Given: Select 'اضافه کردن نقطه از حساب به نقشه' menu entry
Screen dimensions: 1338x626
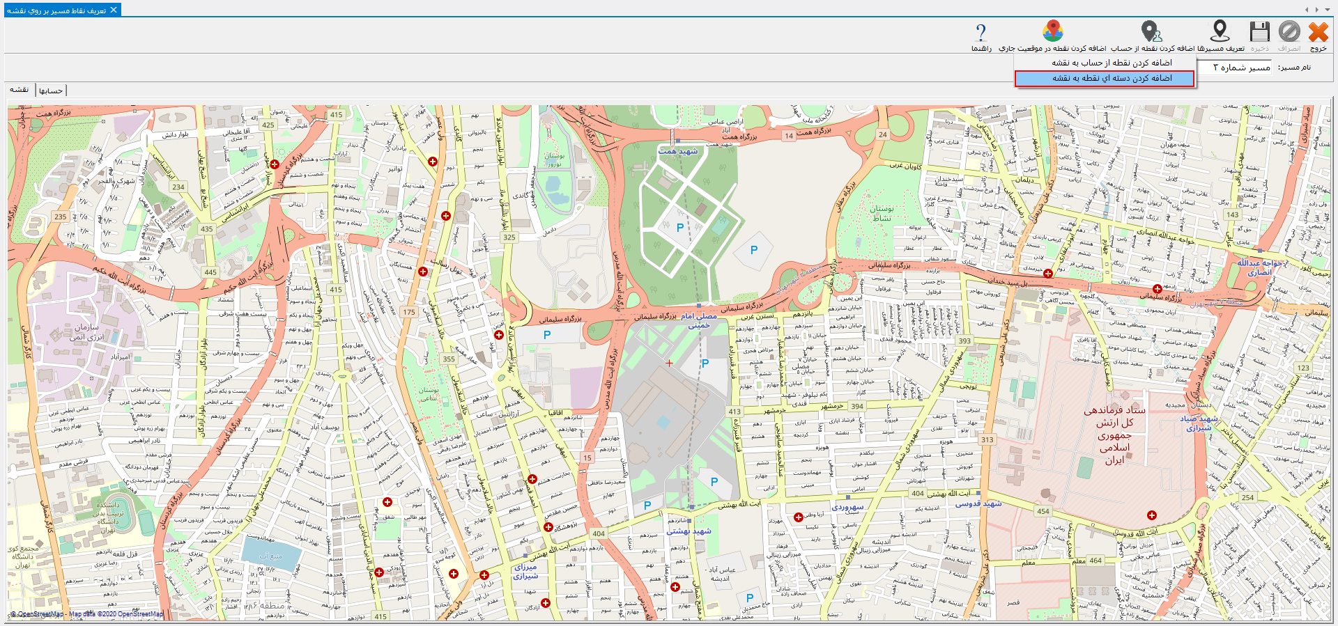Looking at the screenshot, I should [1112, 63].
